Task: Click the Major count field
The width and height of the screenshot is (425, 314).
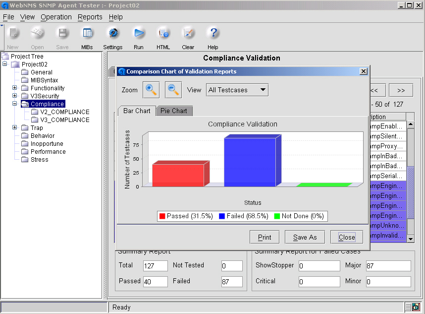Action: coord(388,266)
